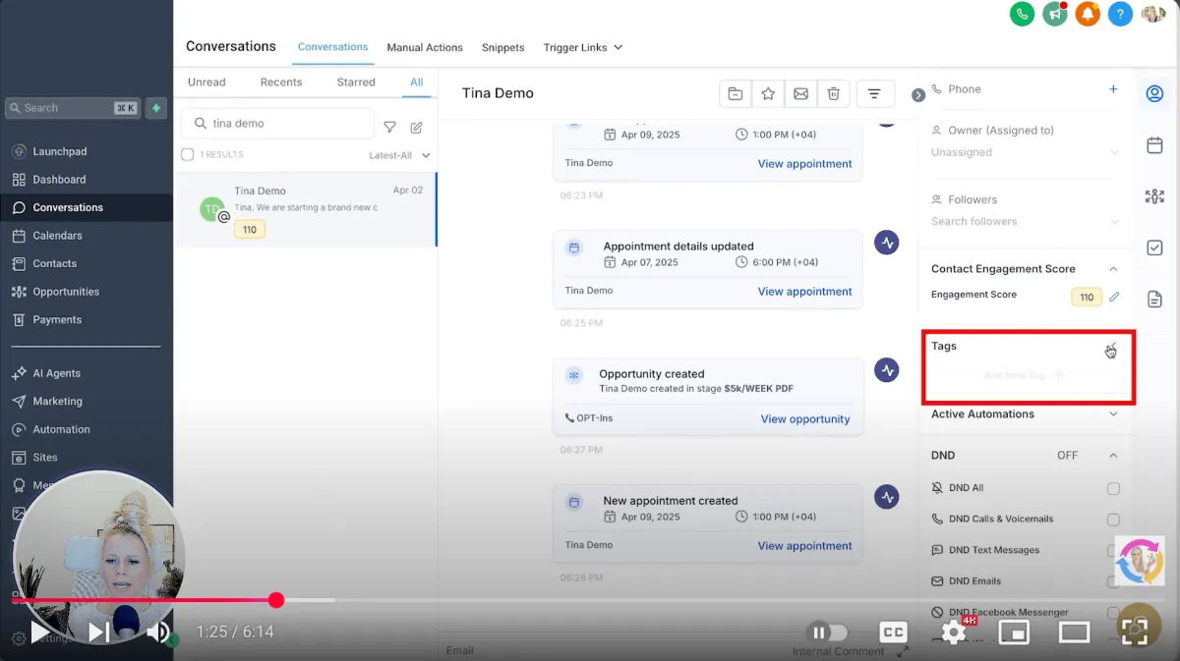Switch to the Unread tab
Image resolution: width=1180 pixels, height=661 pixels.
click(206, 83)
